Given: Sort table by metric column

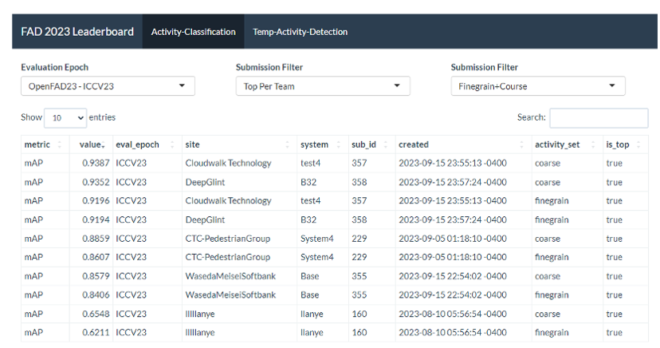Looking at the screenshot, I should (45, 144).
